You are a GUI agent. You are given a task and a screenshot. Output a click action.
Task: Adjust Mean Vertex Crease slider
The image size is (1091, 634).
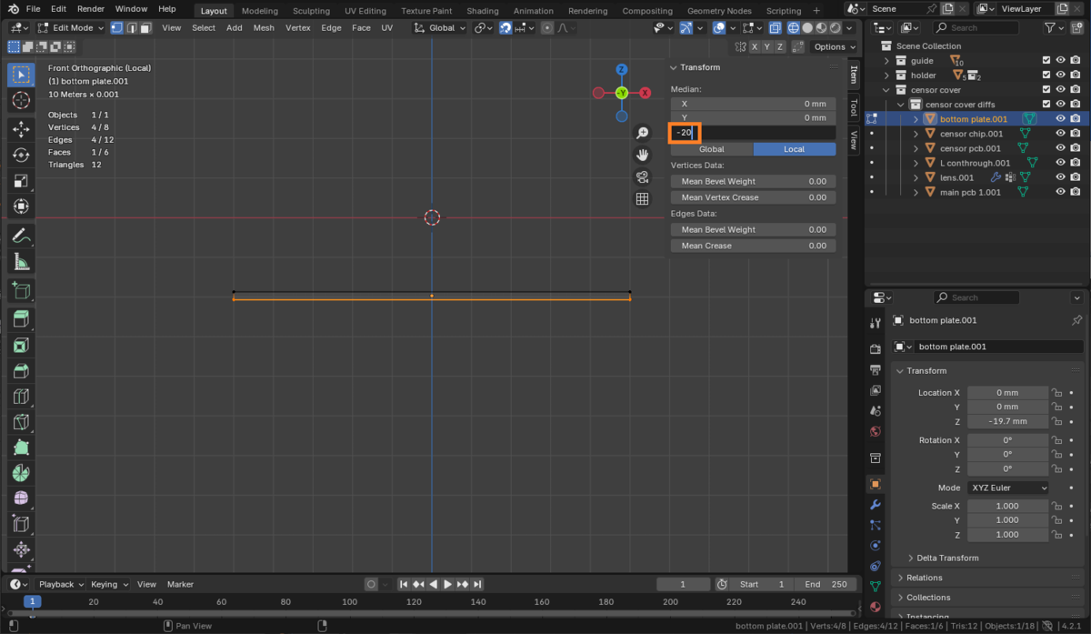(753, 197)
